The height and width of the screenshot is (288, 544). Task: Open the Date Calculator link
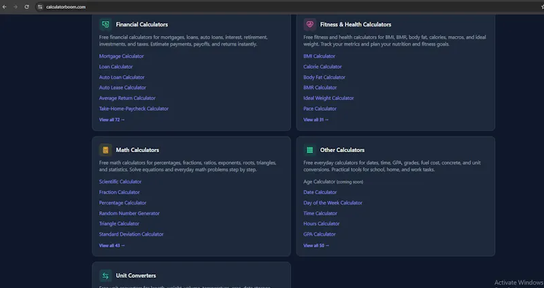tap(320, 192)
